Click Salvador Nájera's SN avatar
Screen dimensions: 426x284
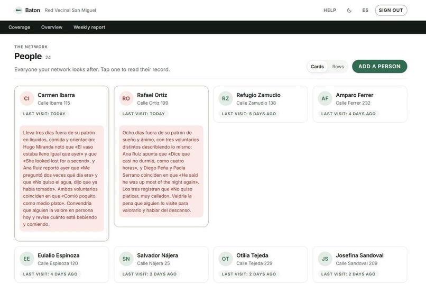click(126, 259)
